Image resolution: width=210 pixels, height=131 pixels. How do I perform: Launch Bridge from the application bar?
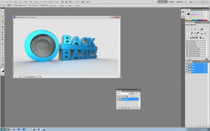(x=62, y=2)
